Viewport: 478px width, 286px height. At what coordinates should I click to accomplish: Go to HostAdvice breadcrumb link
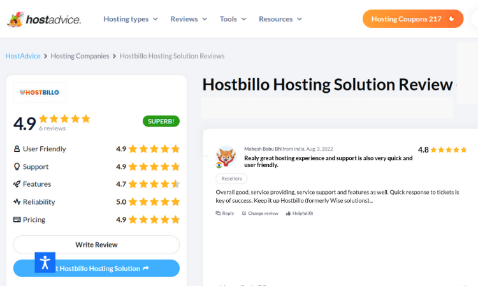coord(23,56)
